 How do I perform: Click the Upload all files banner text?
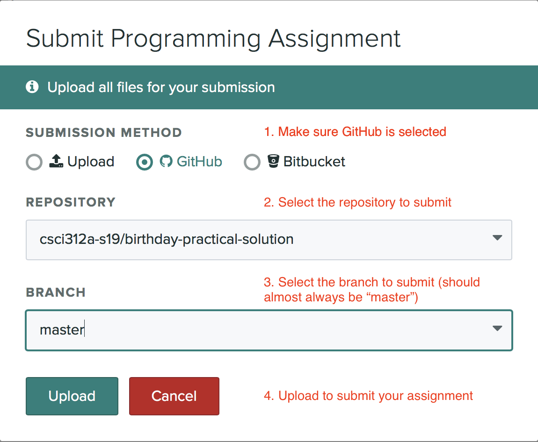click(x=161, y=87)
